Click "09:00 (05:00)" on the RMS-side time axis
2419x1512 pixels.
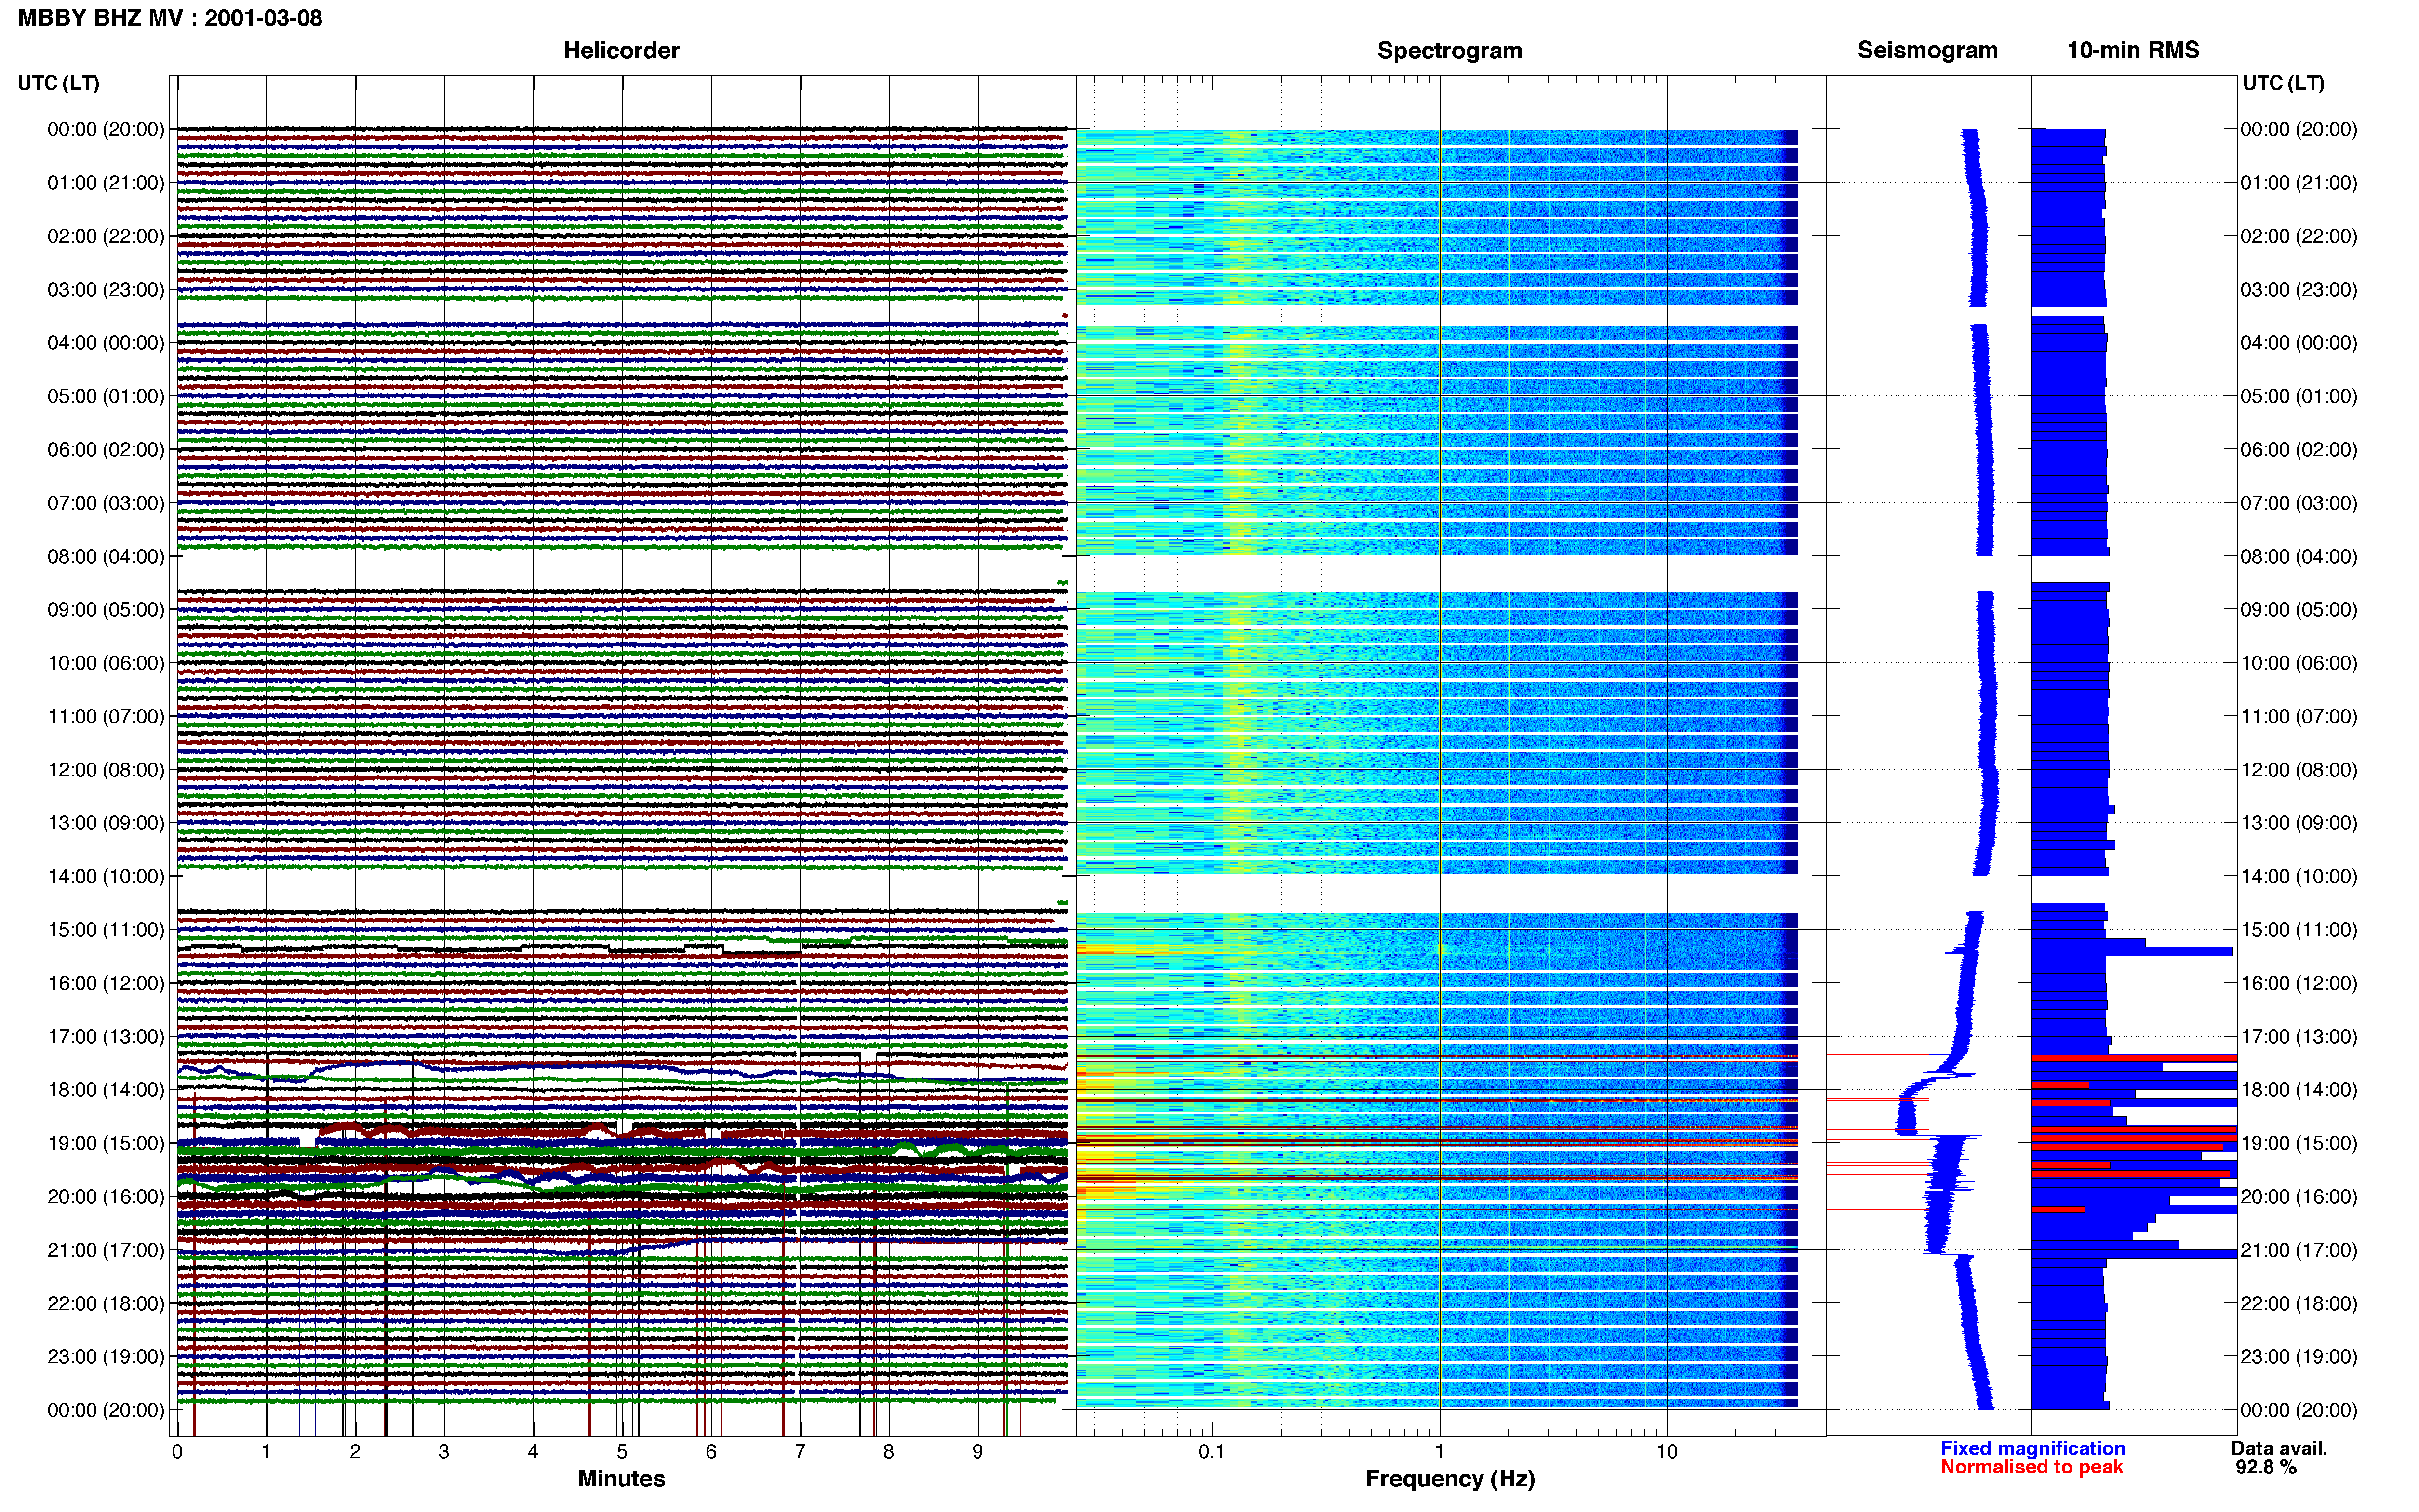[x=2299, y=610]
